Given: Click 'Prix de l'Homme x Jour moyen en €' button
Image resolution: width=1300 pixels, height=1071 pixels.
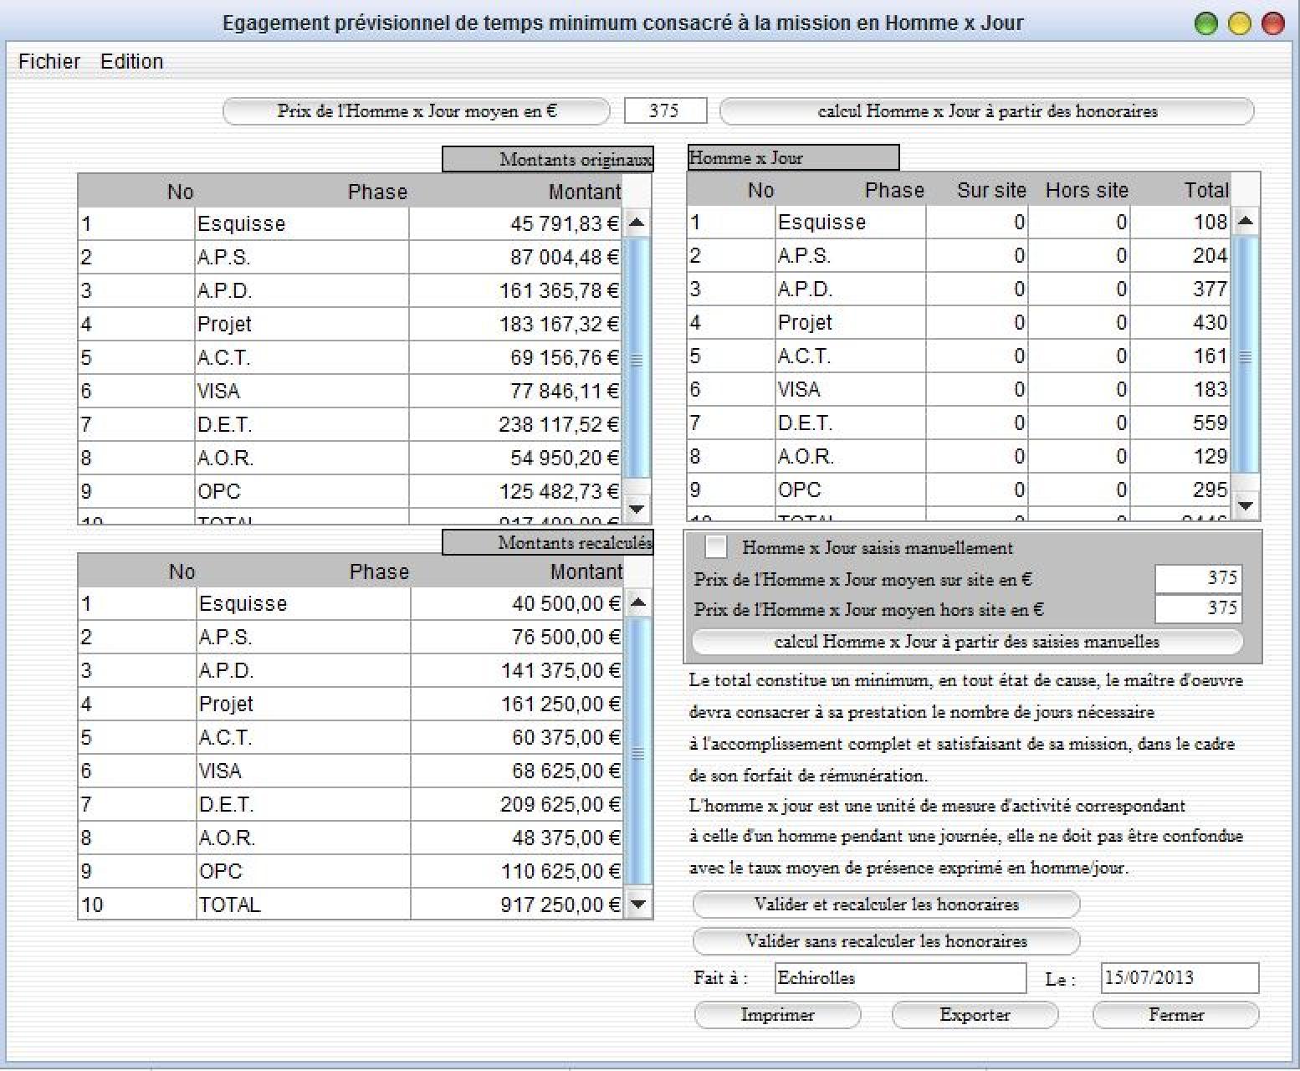Looking at the screenshot, I should point(417,111).
